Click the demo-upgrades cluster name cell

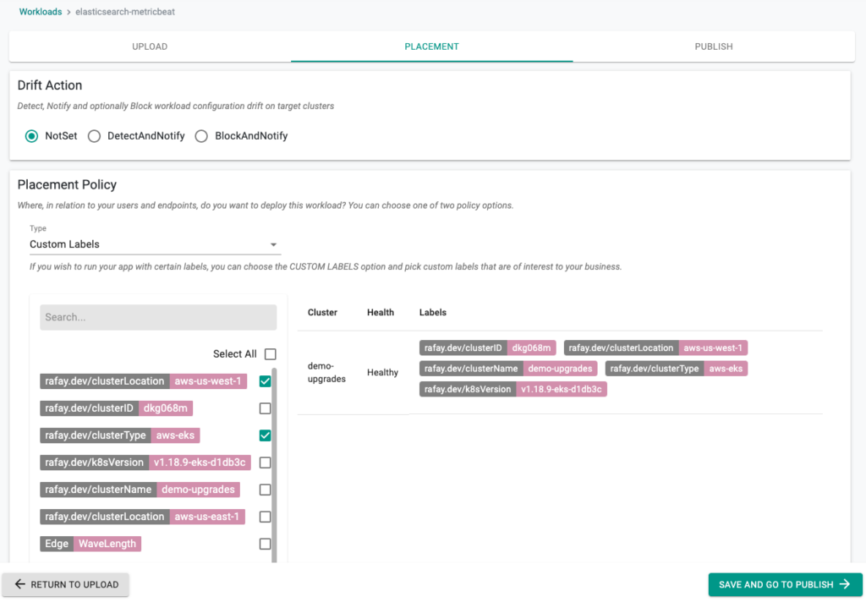point(326,372)
